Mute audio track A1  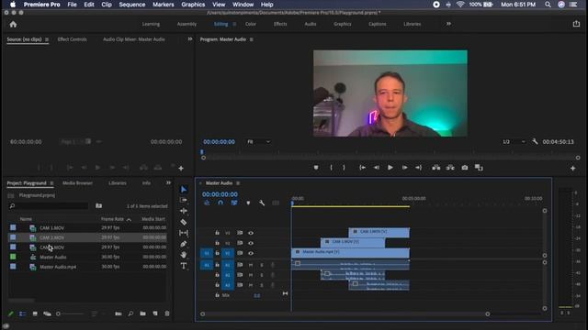click(251, 265)
